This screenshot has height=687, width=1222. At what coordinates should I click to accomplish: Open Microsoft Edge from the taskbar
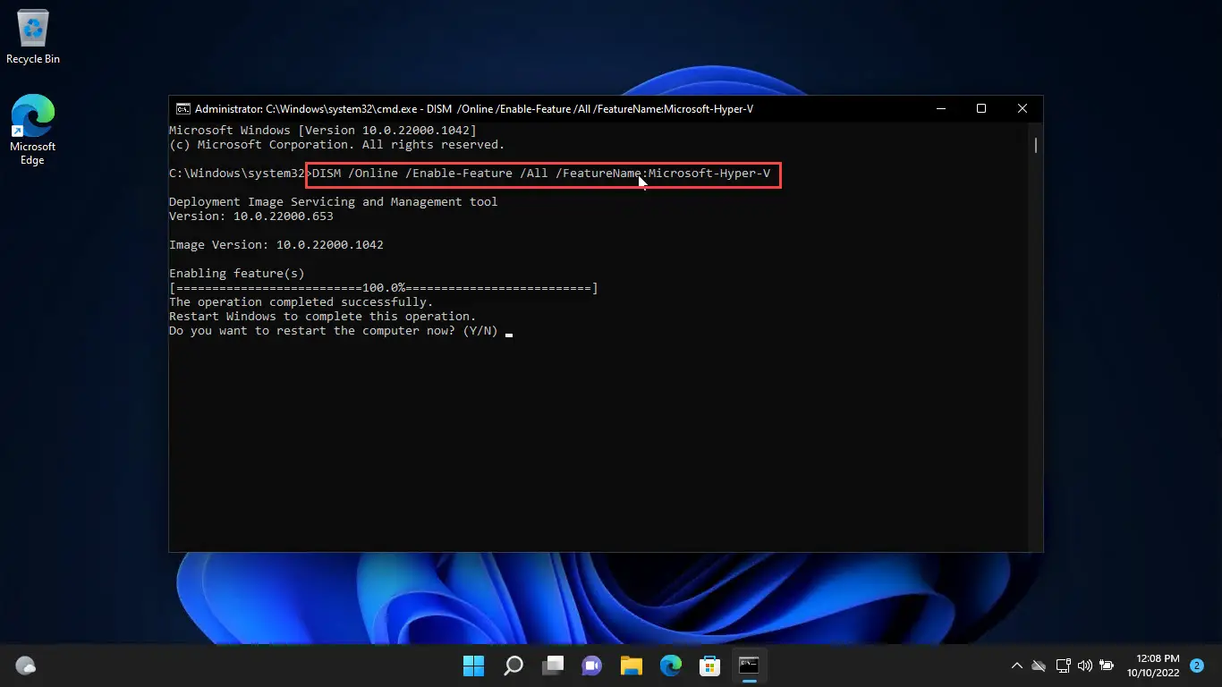671,666
